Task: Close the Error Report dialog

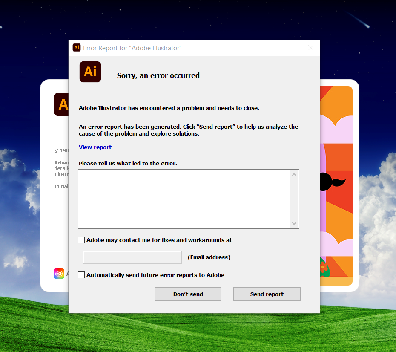Action: (x=311, y=48)
